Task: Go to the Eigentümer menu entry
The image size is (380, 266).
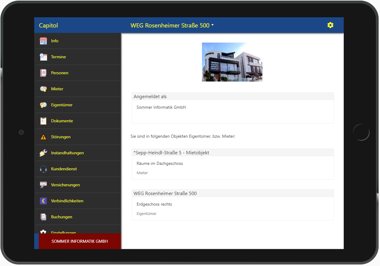Action: pyautogui.click(x=62, y=105)
